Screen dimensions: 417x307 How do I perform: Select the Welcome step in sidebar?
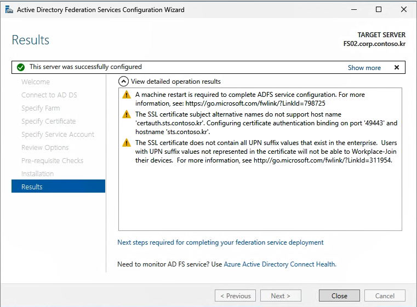(36, 82)
